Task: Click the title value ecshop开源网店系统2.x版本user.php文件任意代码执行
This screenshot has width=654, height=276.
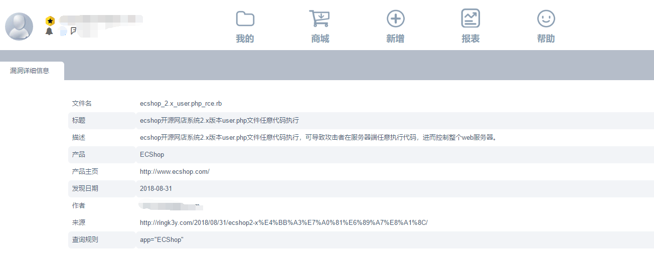Action: (x=219, y=120)
